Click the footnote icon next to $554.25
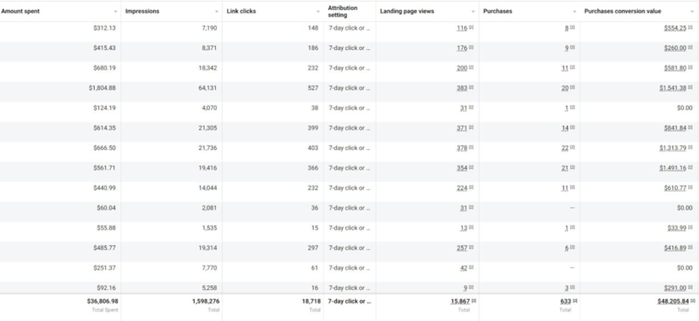The image size is (699, 321). click(690, 28)
